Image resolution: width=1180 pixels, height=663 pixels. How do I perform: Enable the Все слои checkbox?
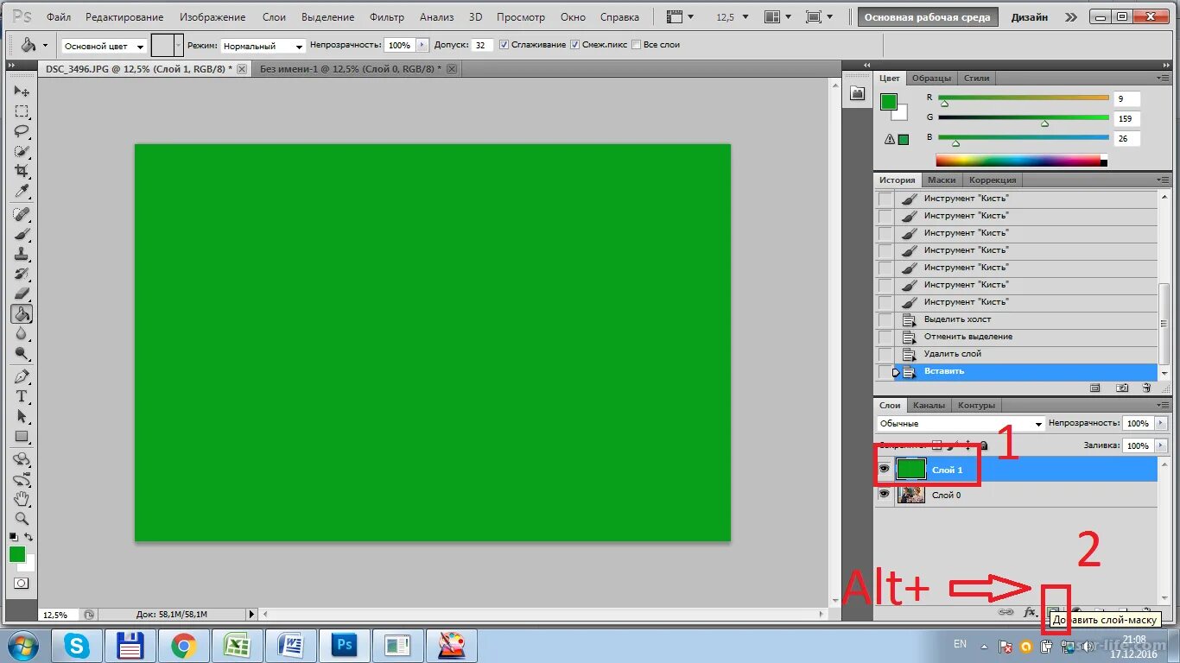click(637, 45)
